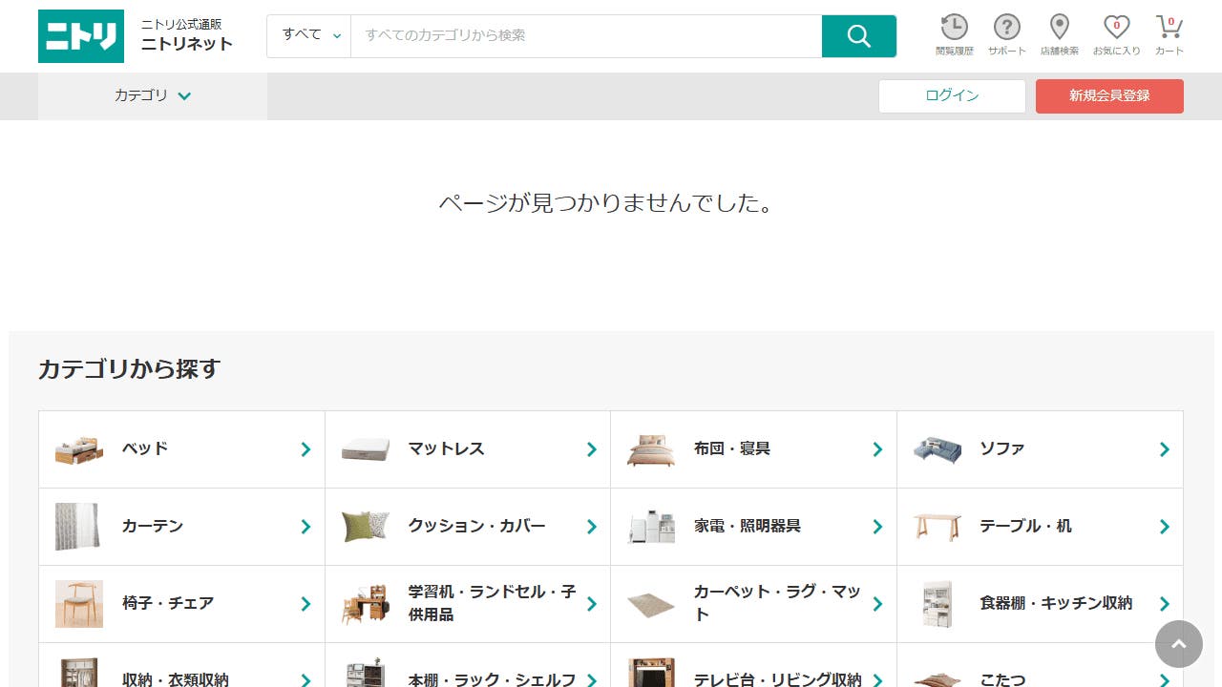
Task: Click the mattress (マットレス) thumbnail image
Action: pyautogui.click(x=366, y=449)
